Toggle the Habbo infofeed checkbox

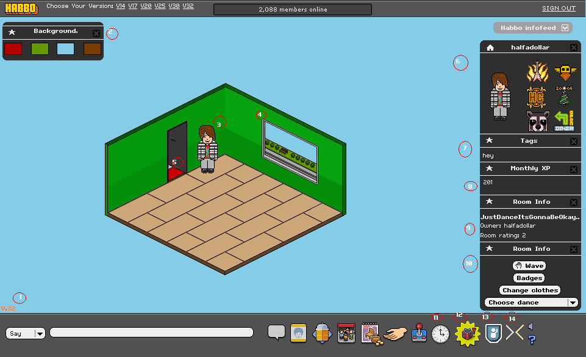(565, 27)
